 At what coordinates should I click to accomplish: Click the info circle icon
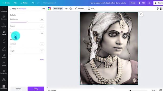coord(71,9)
